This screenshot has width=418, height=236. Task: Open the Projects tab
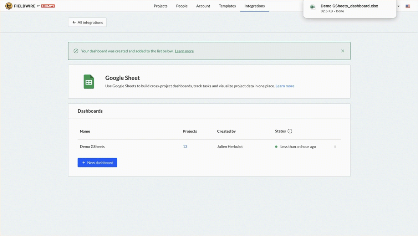(160, 6)
